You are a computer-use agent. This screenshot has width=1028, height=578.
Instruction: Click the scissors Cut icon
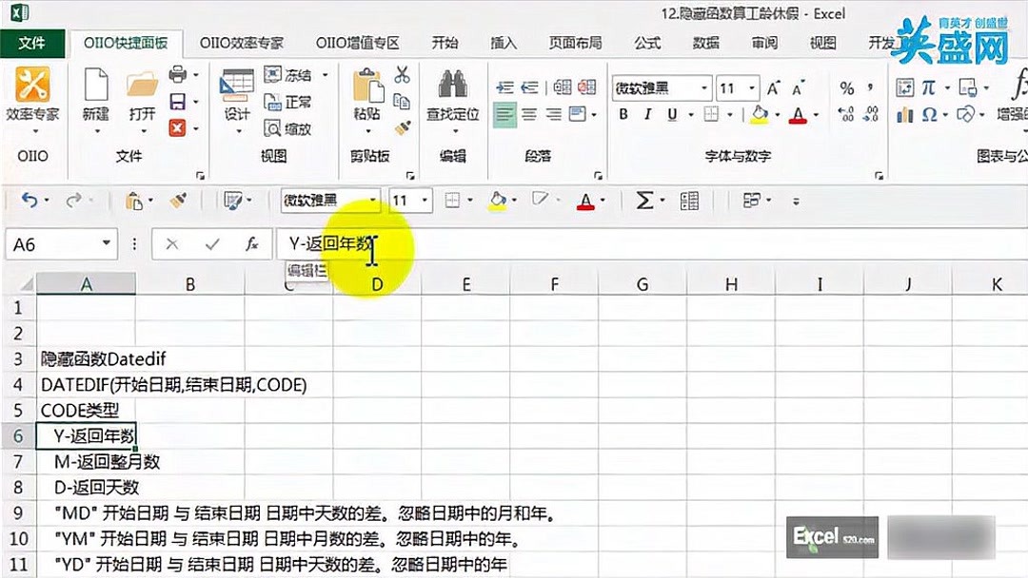click(x=401, y=74)
